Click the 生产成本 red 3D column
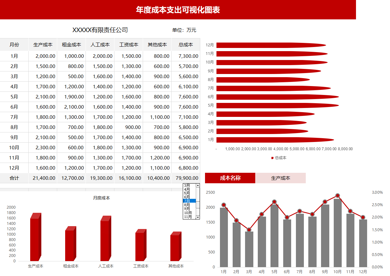 [x=36, y=237]
